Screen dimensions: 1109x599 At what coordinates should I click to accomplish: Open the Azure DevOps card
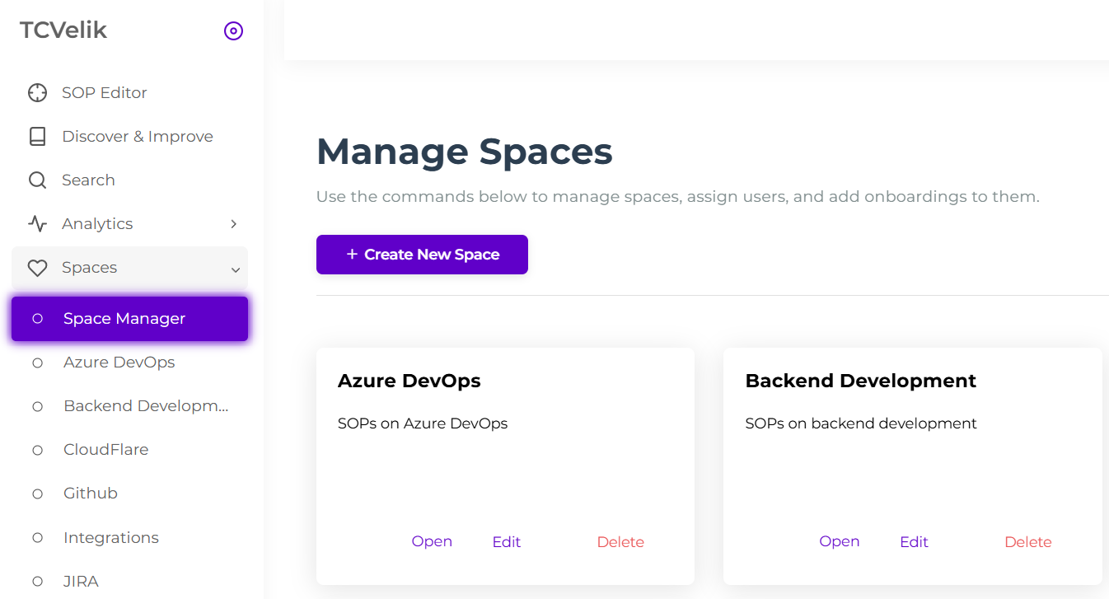point(432,541)
